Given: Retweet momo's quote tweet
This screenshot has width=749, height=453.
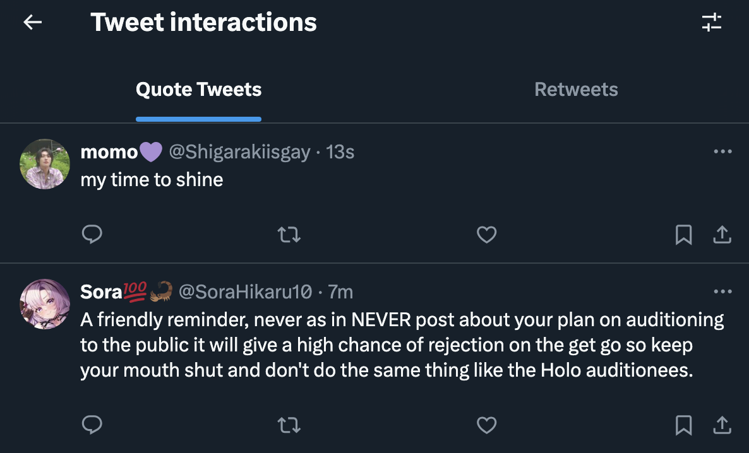Looking at the screenshot, I should point(289,235).
